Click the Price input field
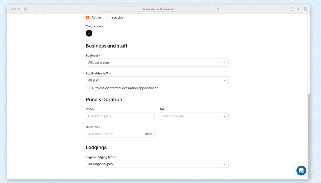The height and width of the screenshot is (183, 321). click(x=120, y=116)
